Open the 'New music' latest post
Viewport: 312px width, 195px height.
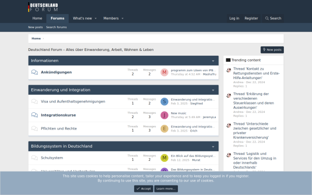(x=178, y=113)
